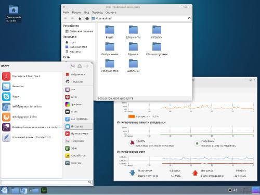Screen dimensions: 260x195
Task: Open settings icon in the menu header
Action: [72, 66]
